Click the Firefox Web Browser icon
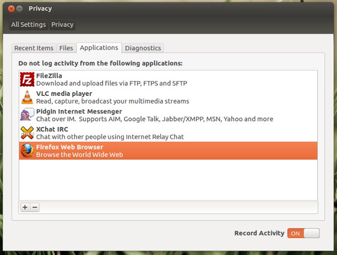337x255 pixels. tap(27, 150)
